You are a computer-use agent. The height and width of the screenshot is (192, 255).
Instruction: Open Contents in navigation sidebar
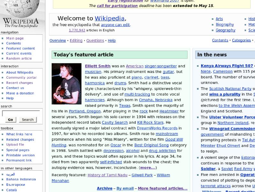click(x=13, y=43)
